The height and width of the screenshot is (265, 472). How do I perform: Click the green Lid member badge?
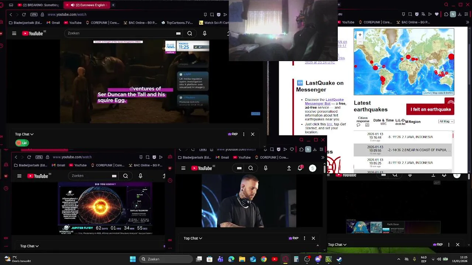[22, 143]
